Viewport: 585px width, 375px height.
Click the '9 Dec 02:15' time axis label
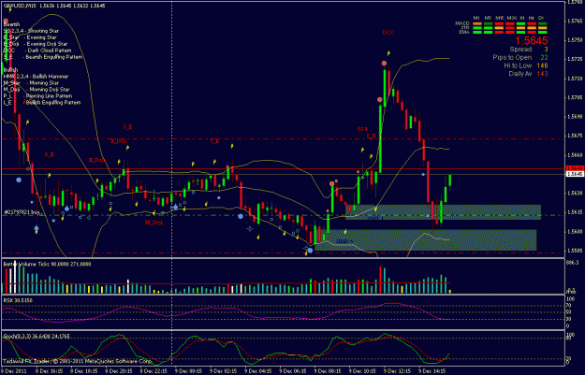[223, 371]
